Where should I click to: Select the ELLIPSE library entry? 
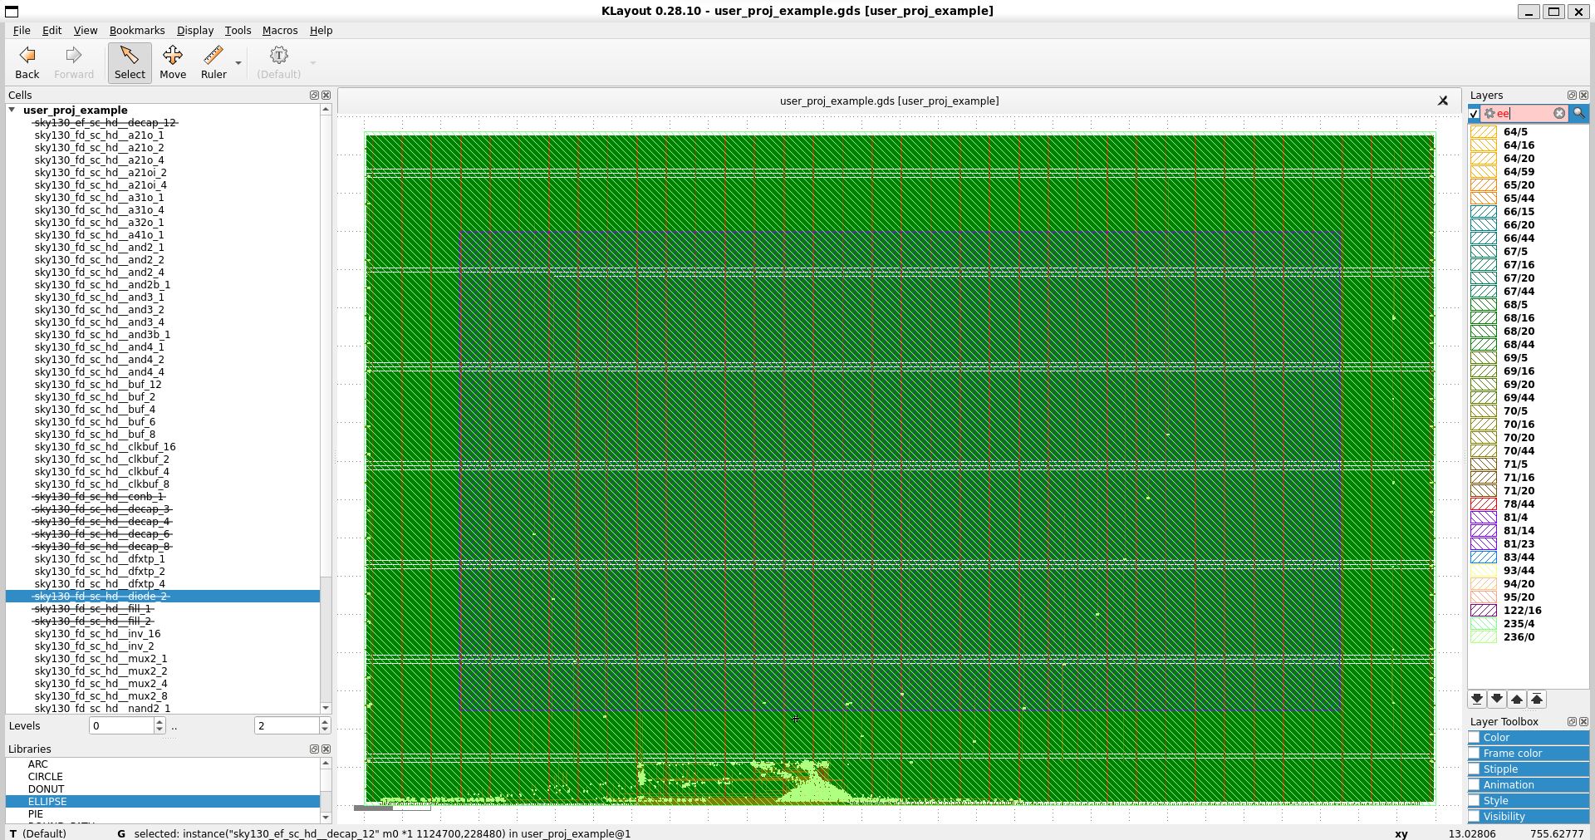coord(163,802)
